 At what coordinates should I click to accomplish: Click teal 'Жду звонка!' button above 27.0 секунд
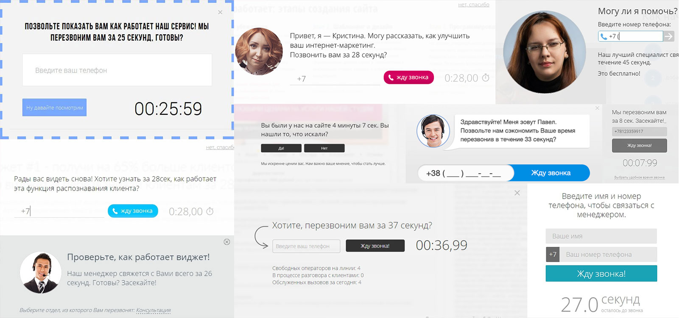click(x=601, y=274)
